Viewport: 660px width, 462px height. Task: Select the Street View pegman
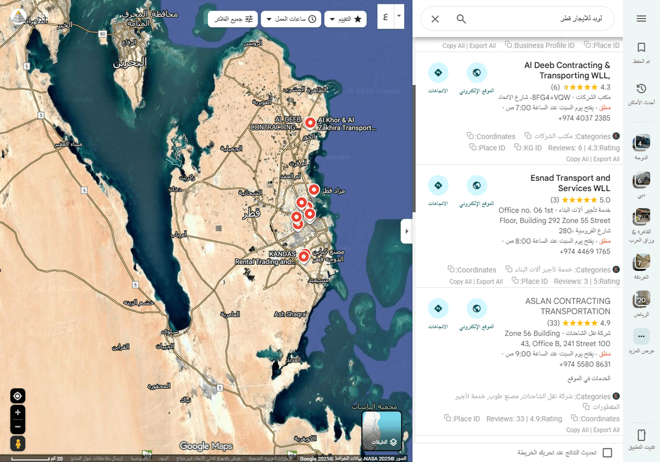18,443
